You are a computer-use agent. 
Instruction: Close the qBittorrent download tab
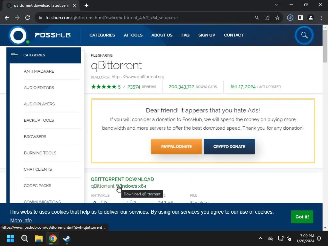[x=74, y=5]
